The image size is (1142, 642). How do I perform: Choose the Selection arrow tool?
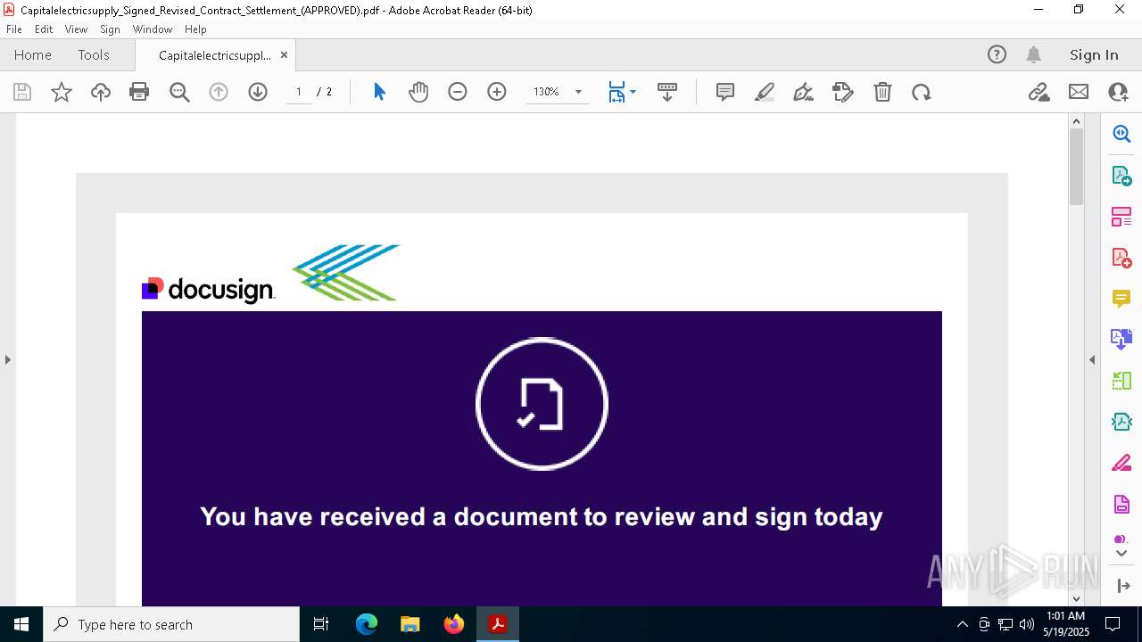[379, 92]
